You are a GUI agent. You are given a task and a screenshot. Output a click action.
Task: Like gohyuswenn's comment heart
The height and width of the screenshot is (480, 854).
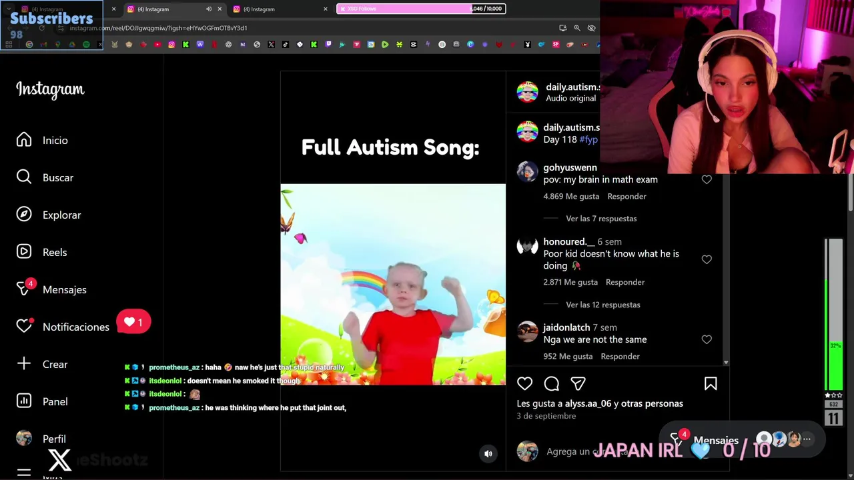click(x=707, y=179)
